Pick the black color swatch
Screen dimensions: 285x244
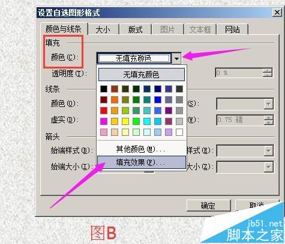104,89
